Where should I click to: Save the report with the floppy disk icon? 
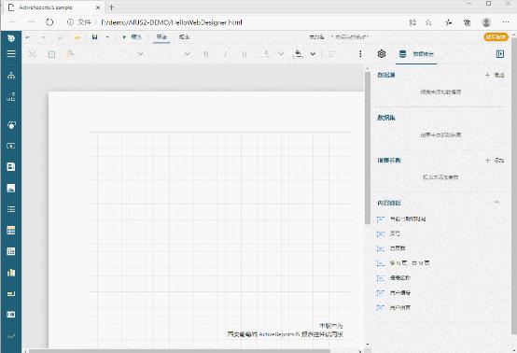94,37
